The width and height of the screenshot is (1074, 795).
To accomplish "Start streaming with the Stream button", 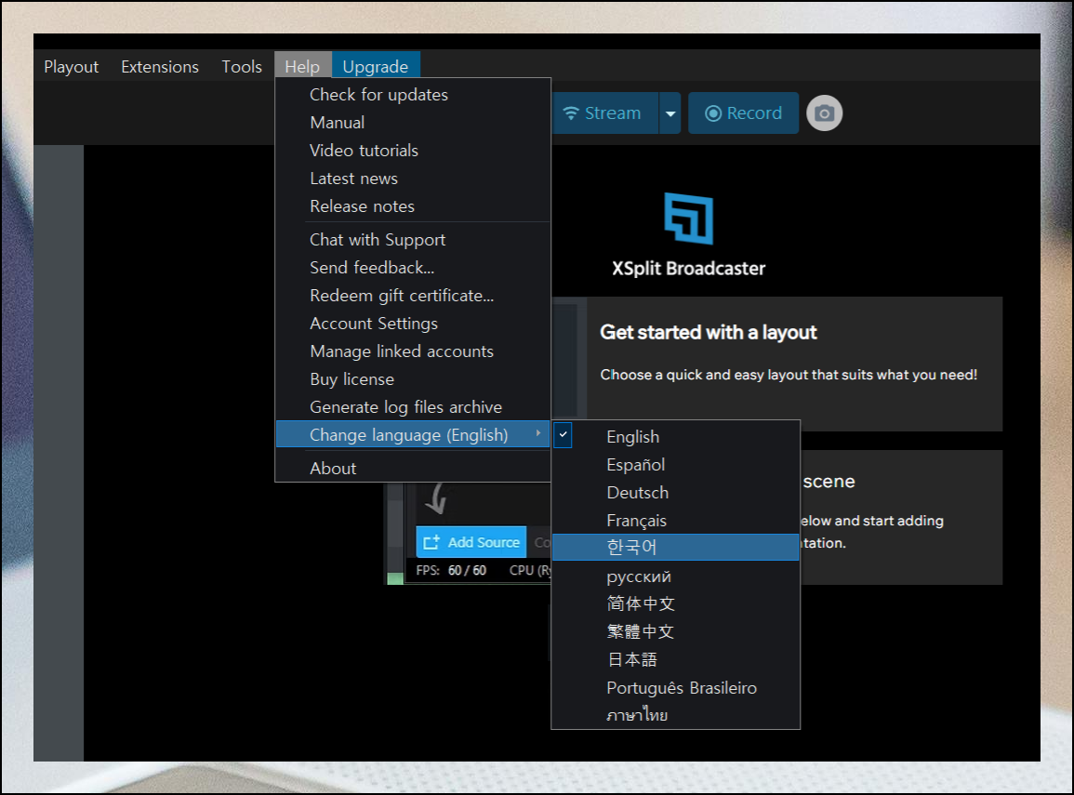I will pyautogui.click(x=604, y=113).
